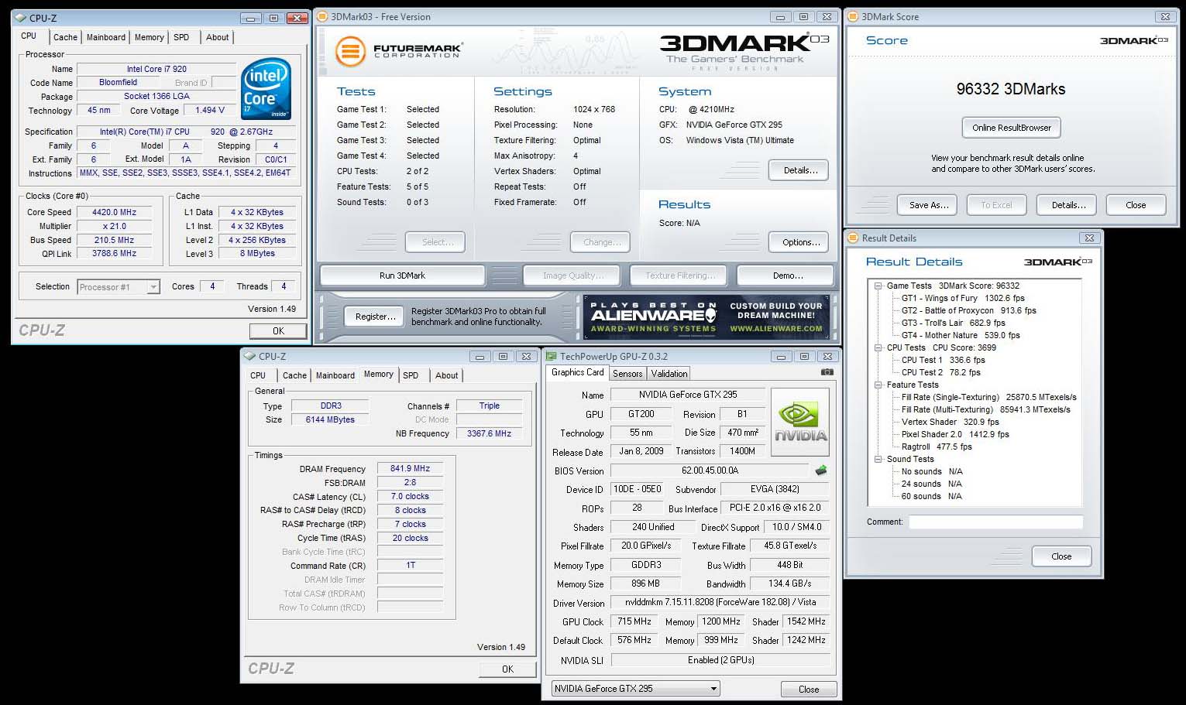
Task: Collapse the Game Tests tree node
Action: 878,286
